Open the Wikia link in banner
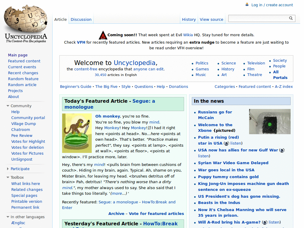Image resolution: width=304 pixels, height=228 pixels. pyautogui.click(x=188, y=35)
